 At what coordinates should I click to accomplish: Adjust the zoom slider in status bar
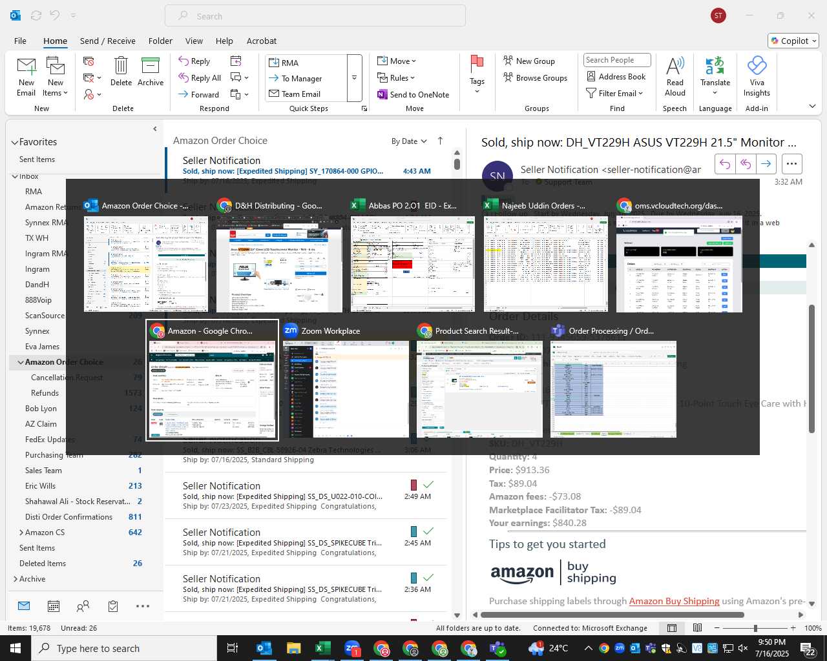[755, 628]
